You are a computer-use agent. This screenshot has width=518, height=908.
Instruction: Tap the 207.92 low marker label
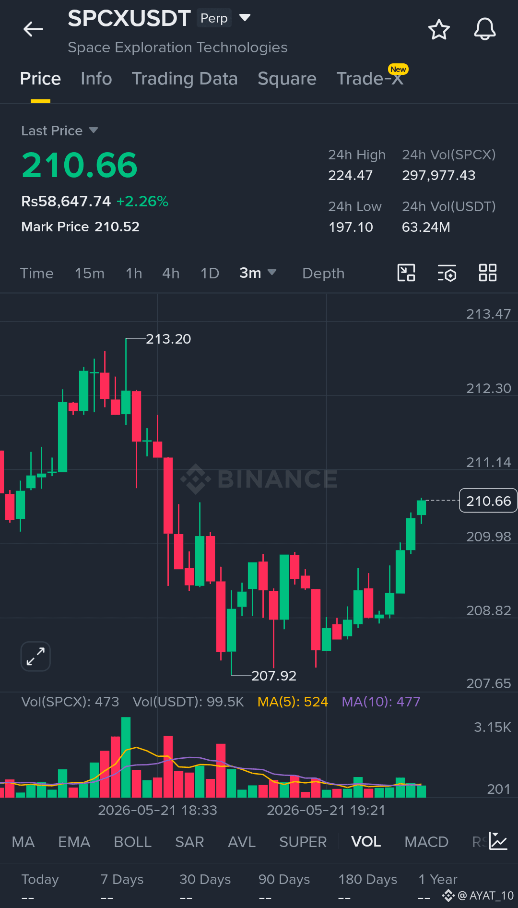click(274, 676)
